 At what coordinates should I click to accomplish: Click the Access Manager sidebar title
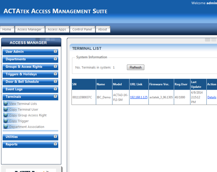(28, 43)
